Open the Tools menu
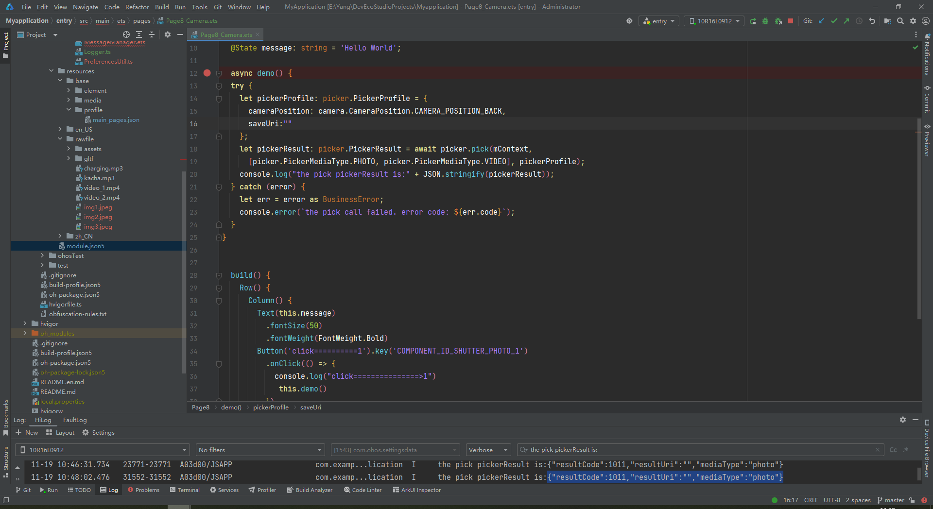The height and width of the screenshot is (509, 933). point(199,7)
